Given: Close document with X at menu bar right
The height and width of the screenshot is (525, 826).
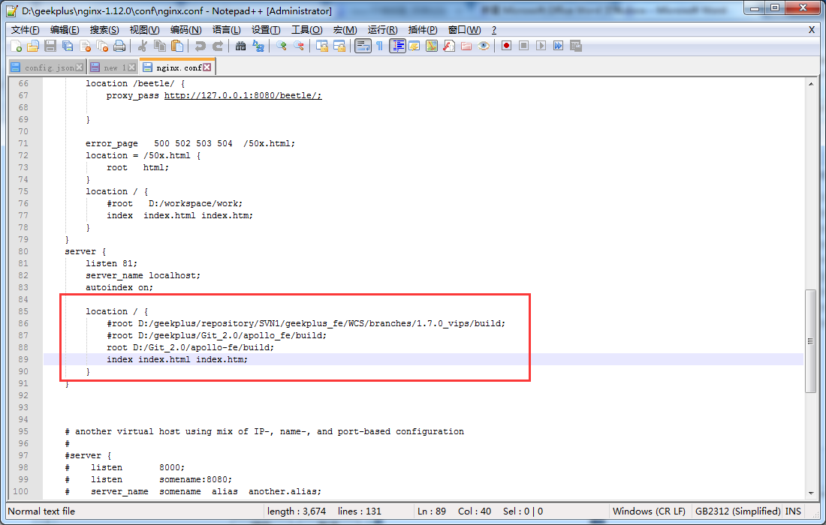Looking at the screenshot, I should [x=812, y=30].
